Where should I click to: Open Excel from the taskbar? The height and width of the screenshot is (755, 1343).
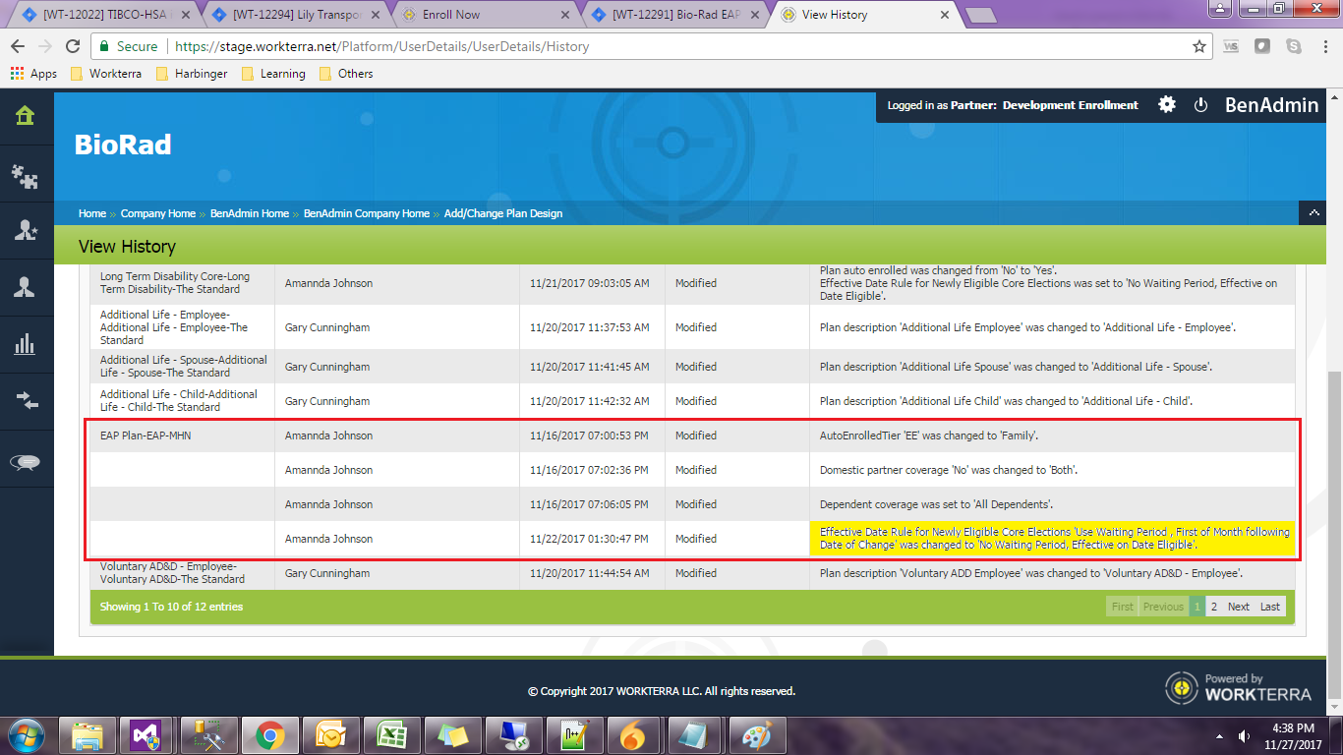[x=390, y=735]
